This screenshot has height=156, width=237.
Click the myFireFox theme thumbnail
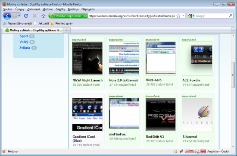point(124,114)
